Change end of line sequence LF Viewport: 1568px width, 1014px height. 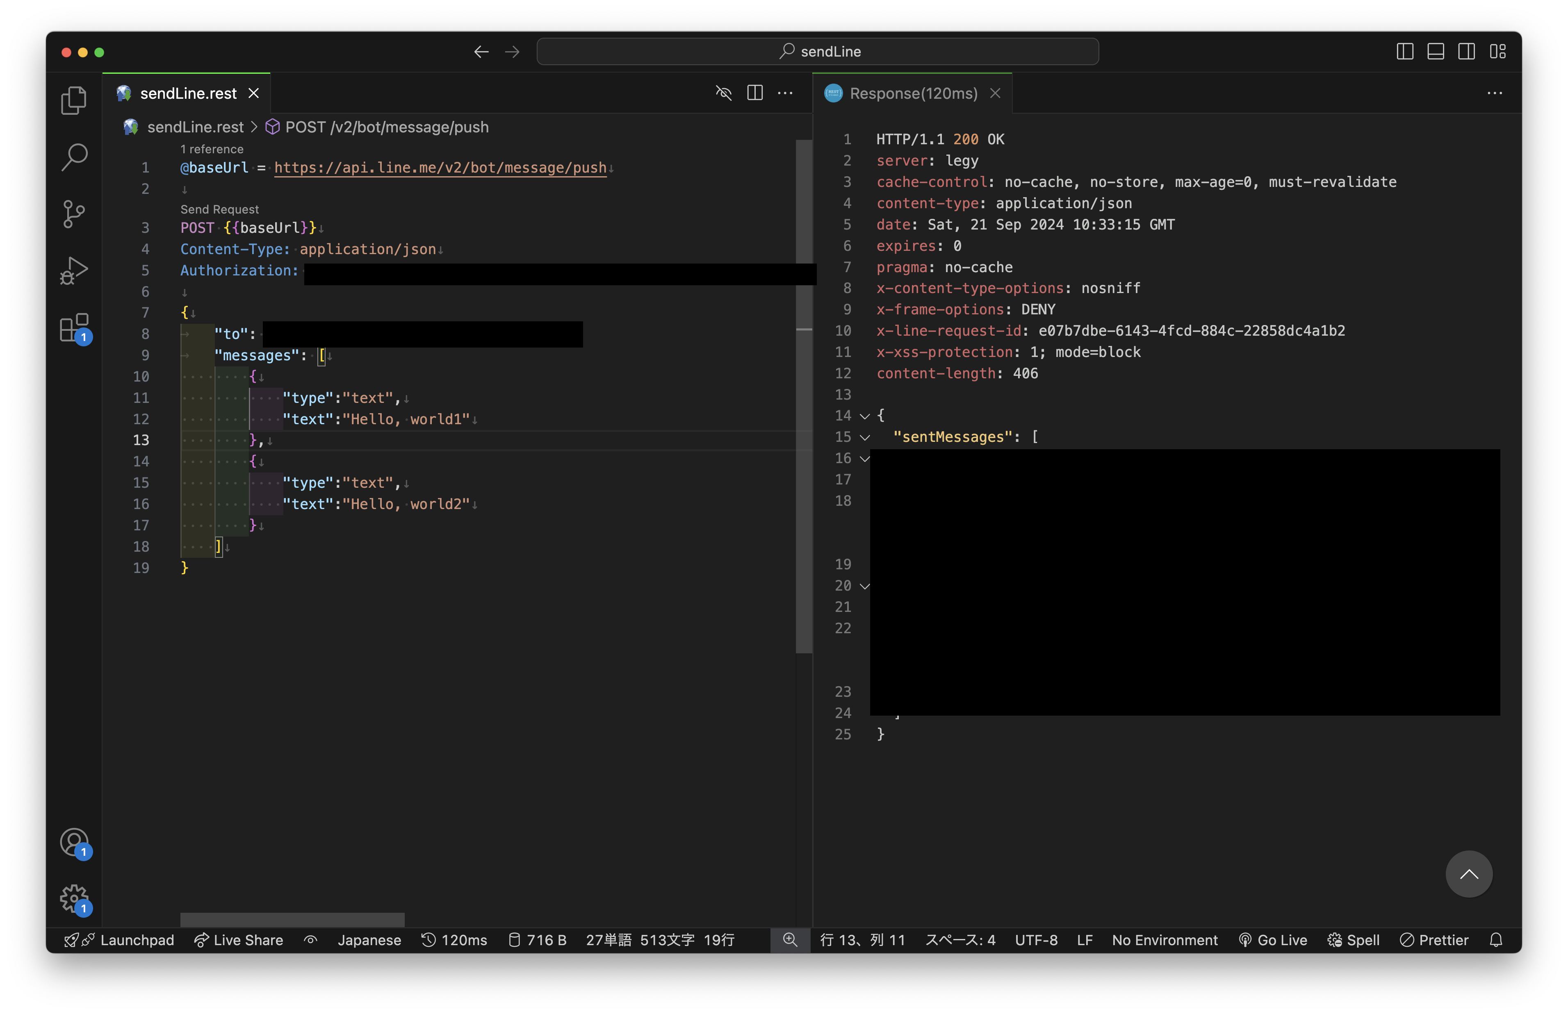(x=1085, y=939)
